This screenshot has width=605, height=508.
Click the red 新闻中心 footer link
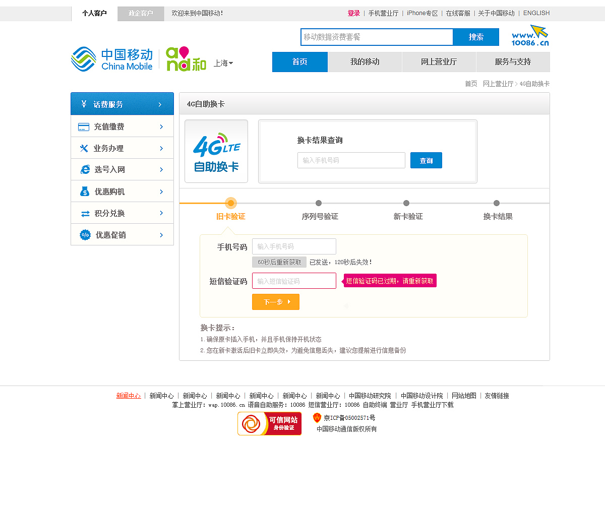point(129,396)
